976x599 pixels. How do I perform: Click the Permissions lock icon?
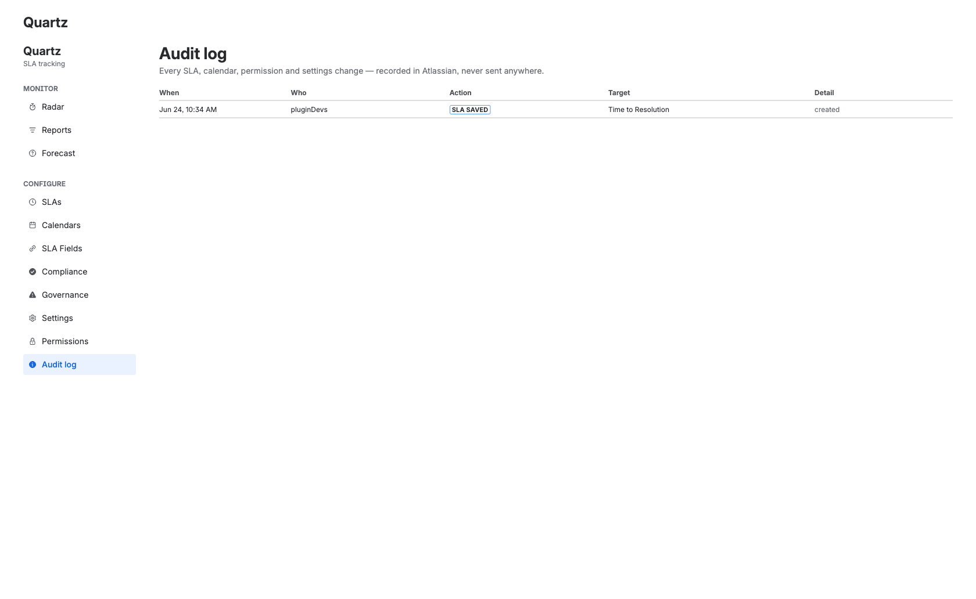tap(33, 341)
